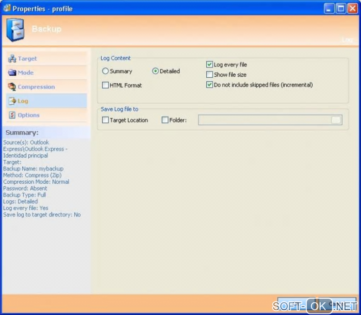Click the Target sidebar icon
The image size is (361, 315).
(x=12, y=59)
